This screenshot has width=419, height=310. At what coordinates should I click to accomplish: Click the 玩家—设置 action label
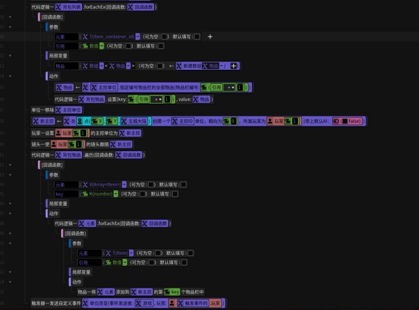42,133
